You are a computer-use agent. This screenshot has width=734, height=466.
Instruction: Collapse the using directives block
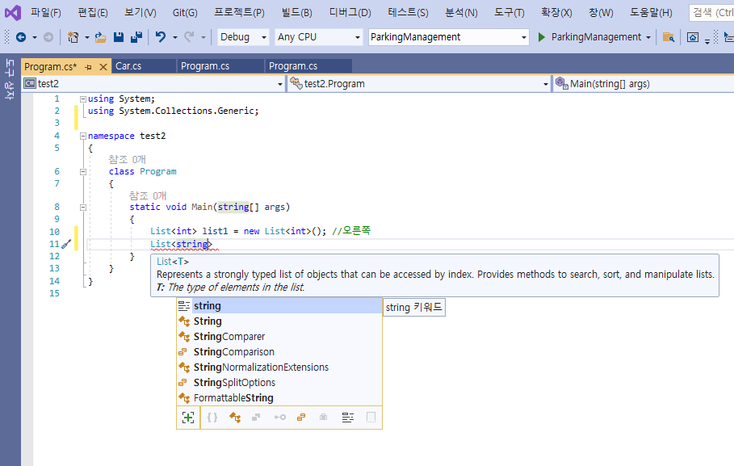(83, 99)
